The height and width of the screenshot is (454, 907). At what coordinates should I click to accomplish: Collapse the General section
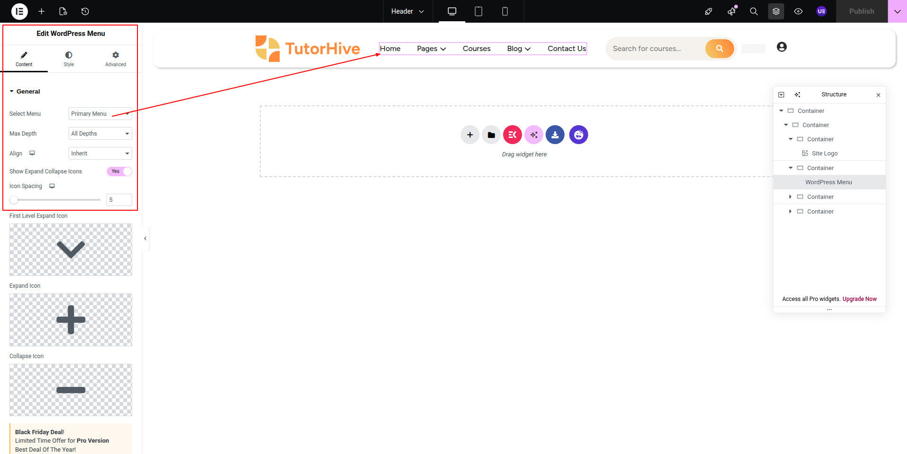12,92
